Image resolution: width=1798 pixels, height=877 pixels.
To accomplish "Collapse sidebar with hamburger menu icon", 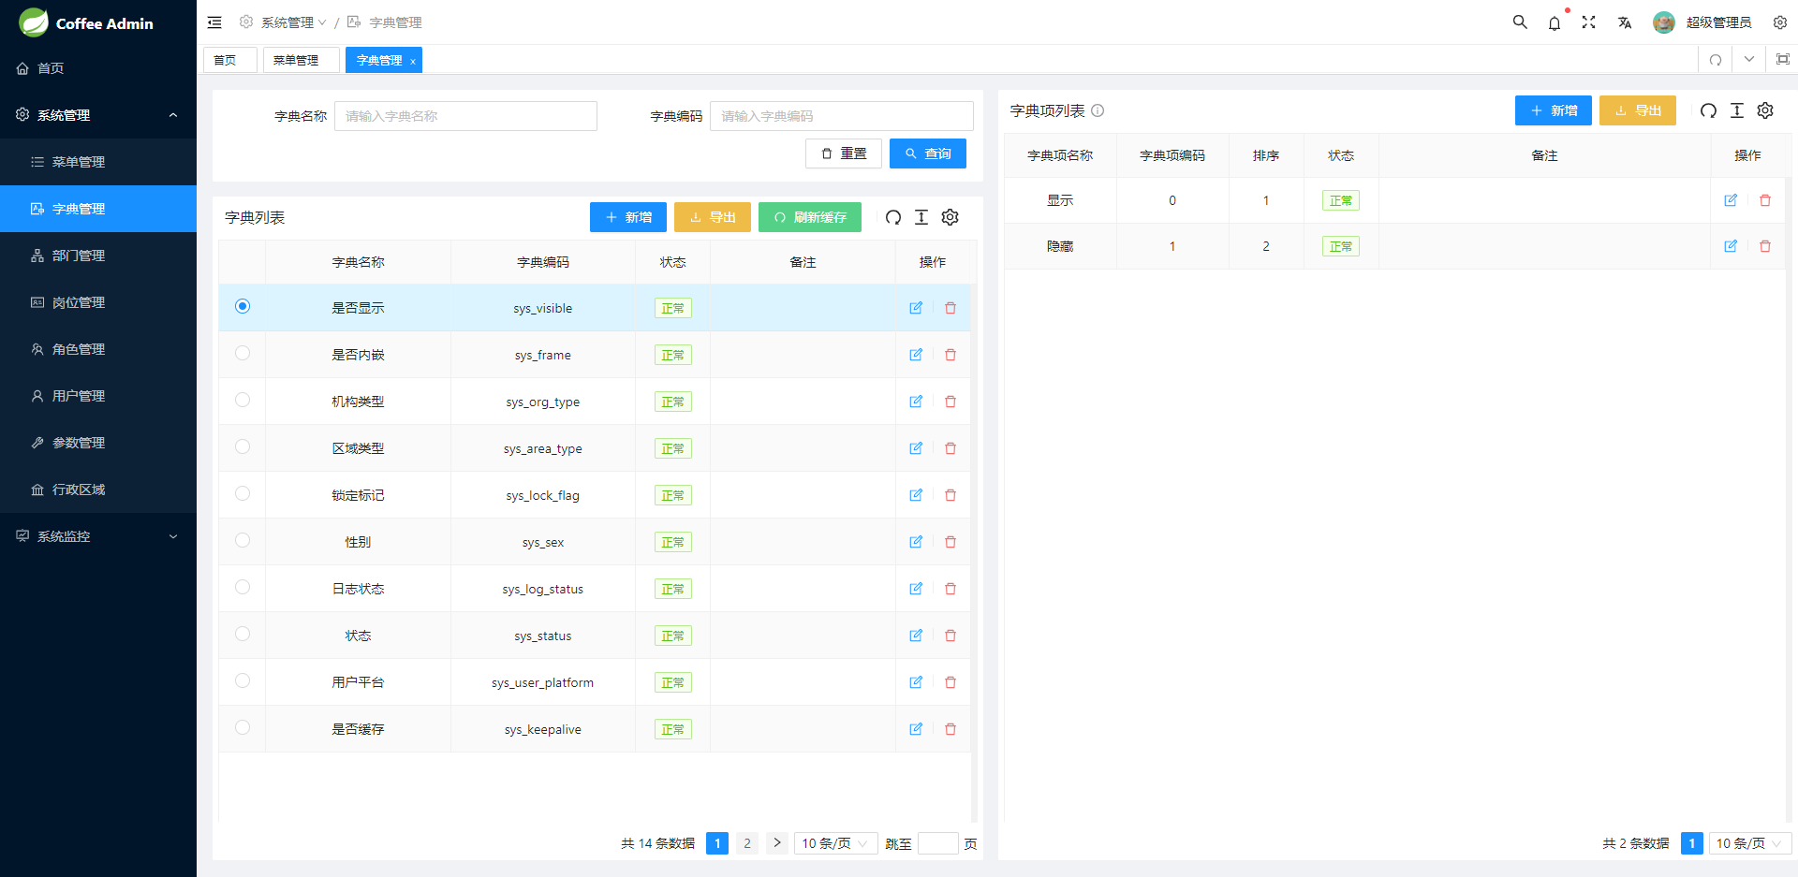I will 214,22.
